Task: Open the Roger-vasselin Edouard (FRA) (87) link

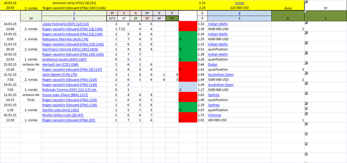Action: tap(69, 121)
